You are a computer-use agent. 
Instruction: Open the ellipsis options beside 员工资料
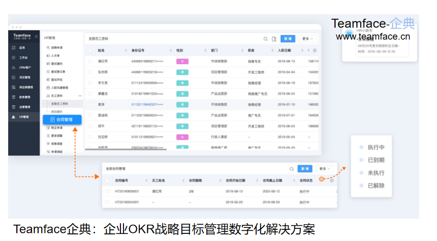click(x=80, y=96)
